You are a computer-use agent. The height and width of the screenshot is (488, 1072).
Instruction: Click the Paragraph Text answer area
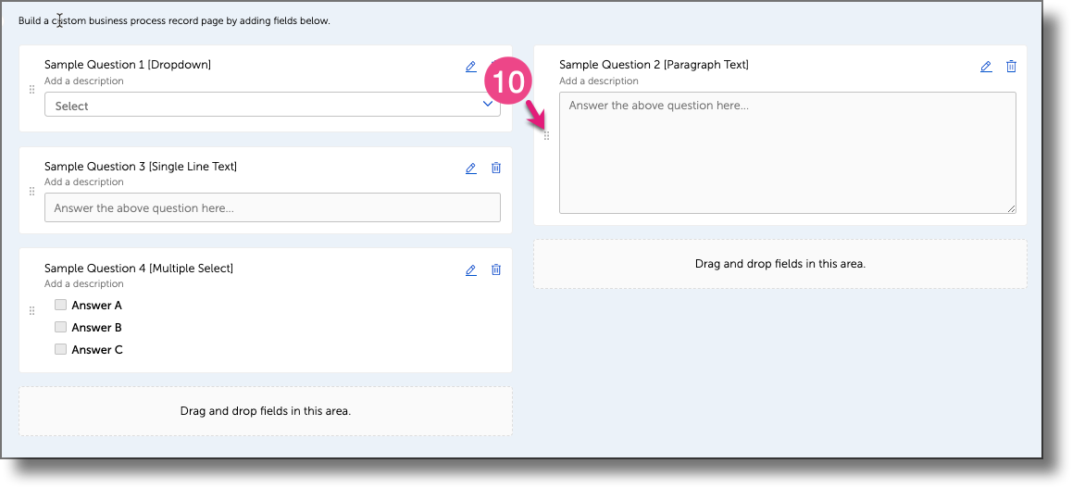pyautogui.click(x=788, y=153)
